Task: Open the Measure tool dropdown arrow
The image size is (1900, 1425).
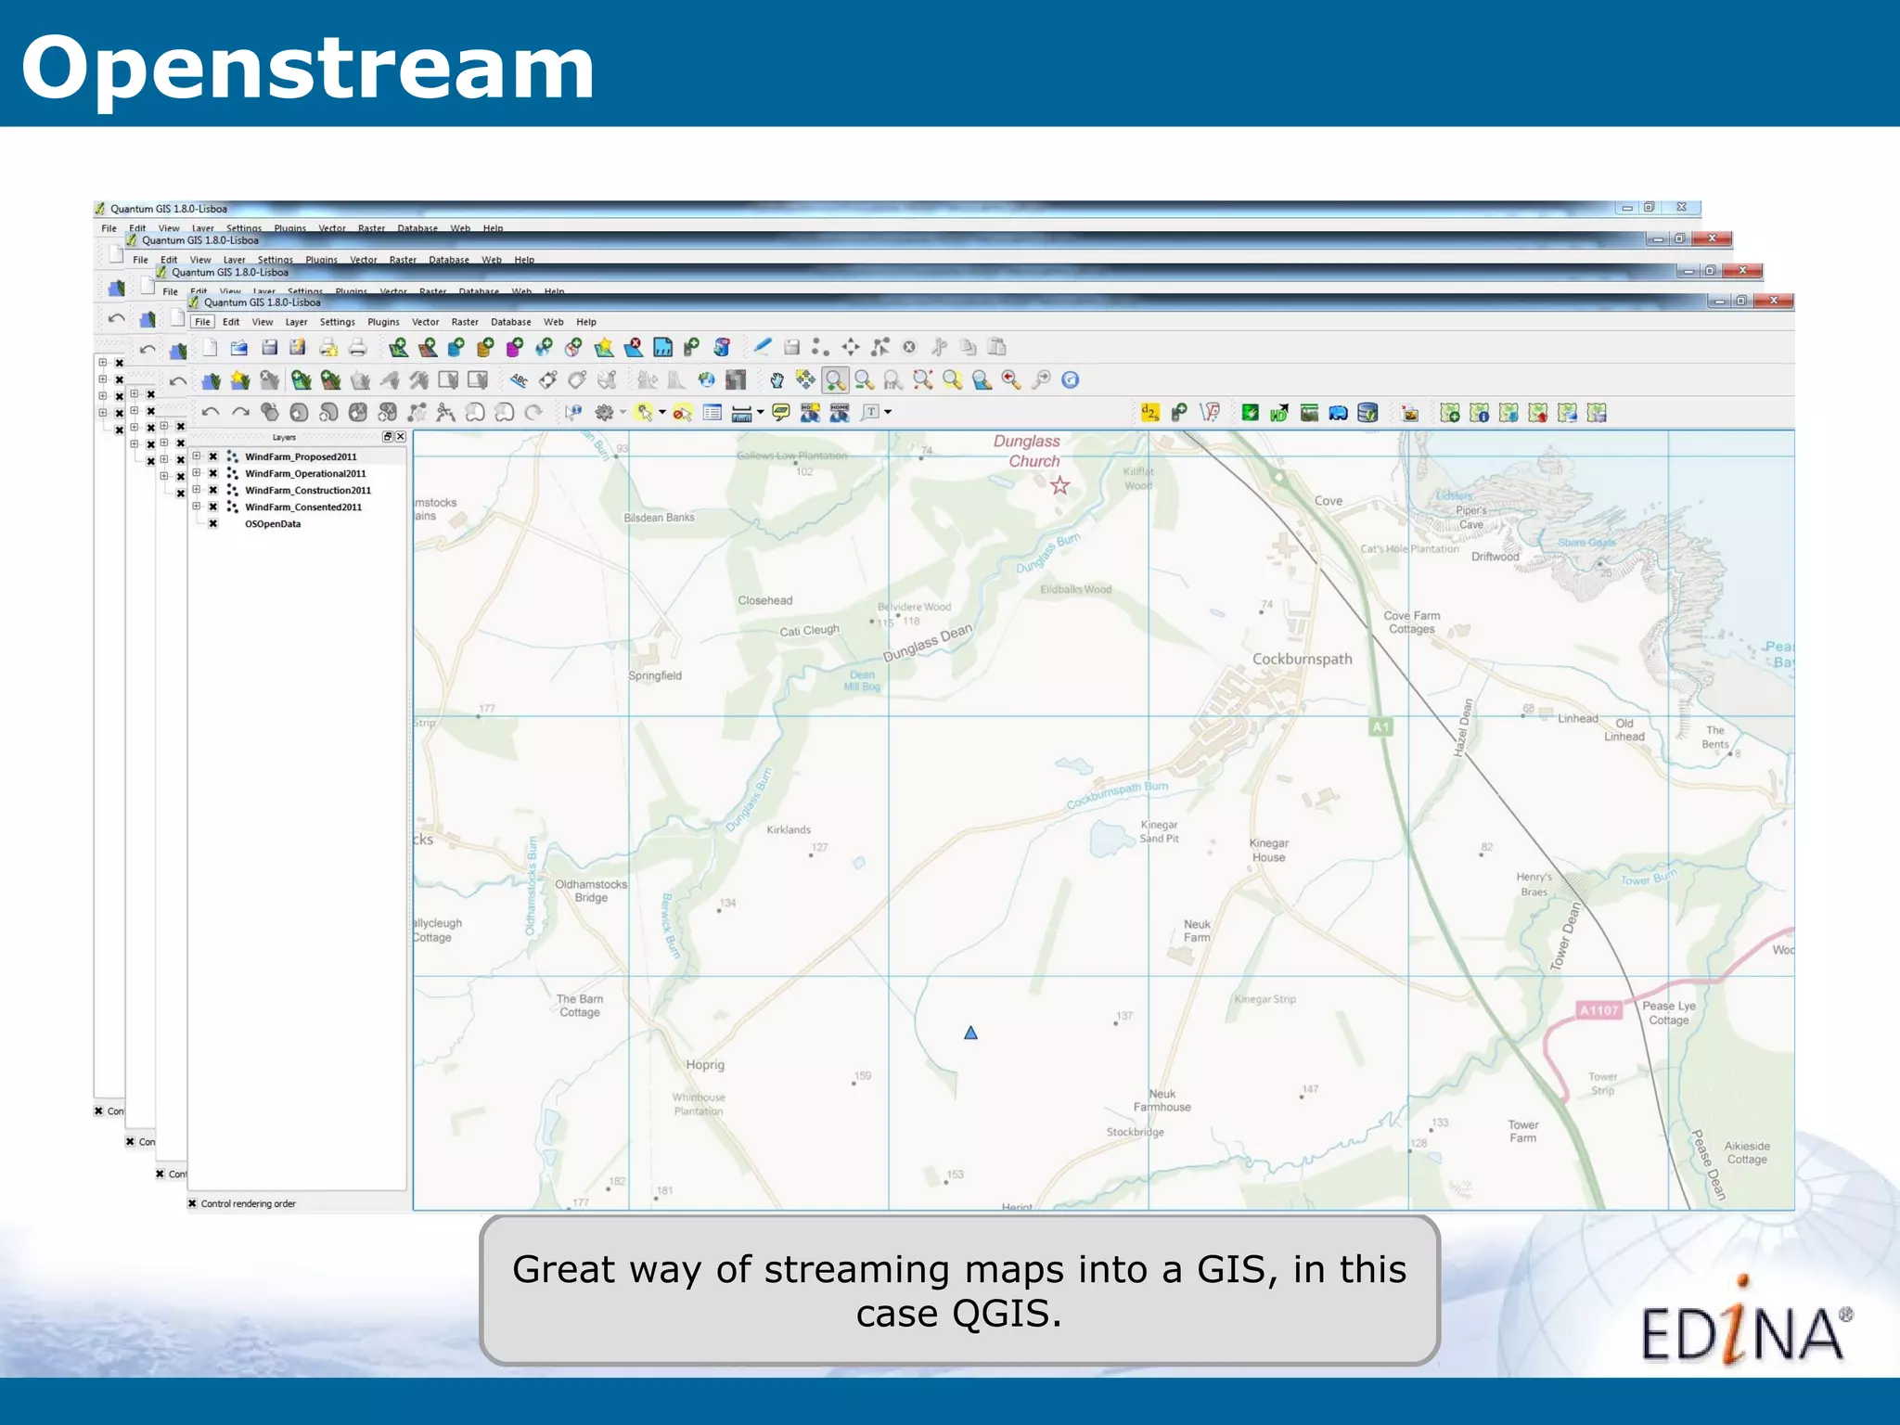Action: click(761, 413)
